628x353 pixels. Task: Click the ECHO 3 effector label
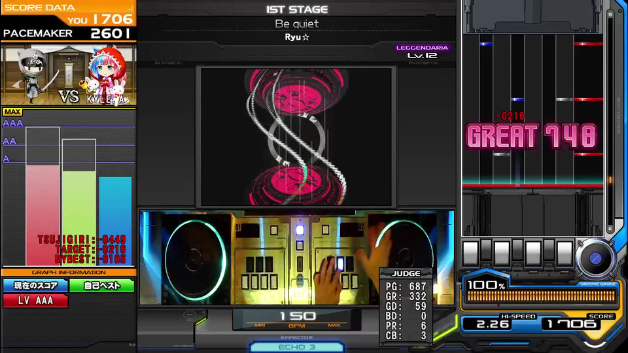[297, 347]
